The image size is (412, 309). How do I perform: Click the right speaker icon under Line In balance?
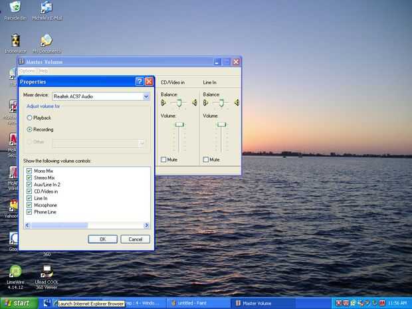pyautogui.click(x=237, y=102)
